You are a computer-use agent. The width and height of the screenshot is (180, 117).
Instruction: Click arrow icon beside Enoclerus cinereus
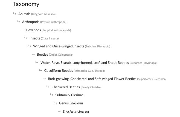59,111
